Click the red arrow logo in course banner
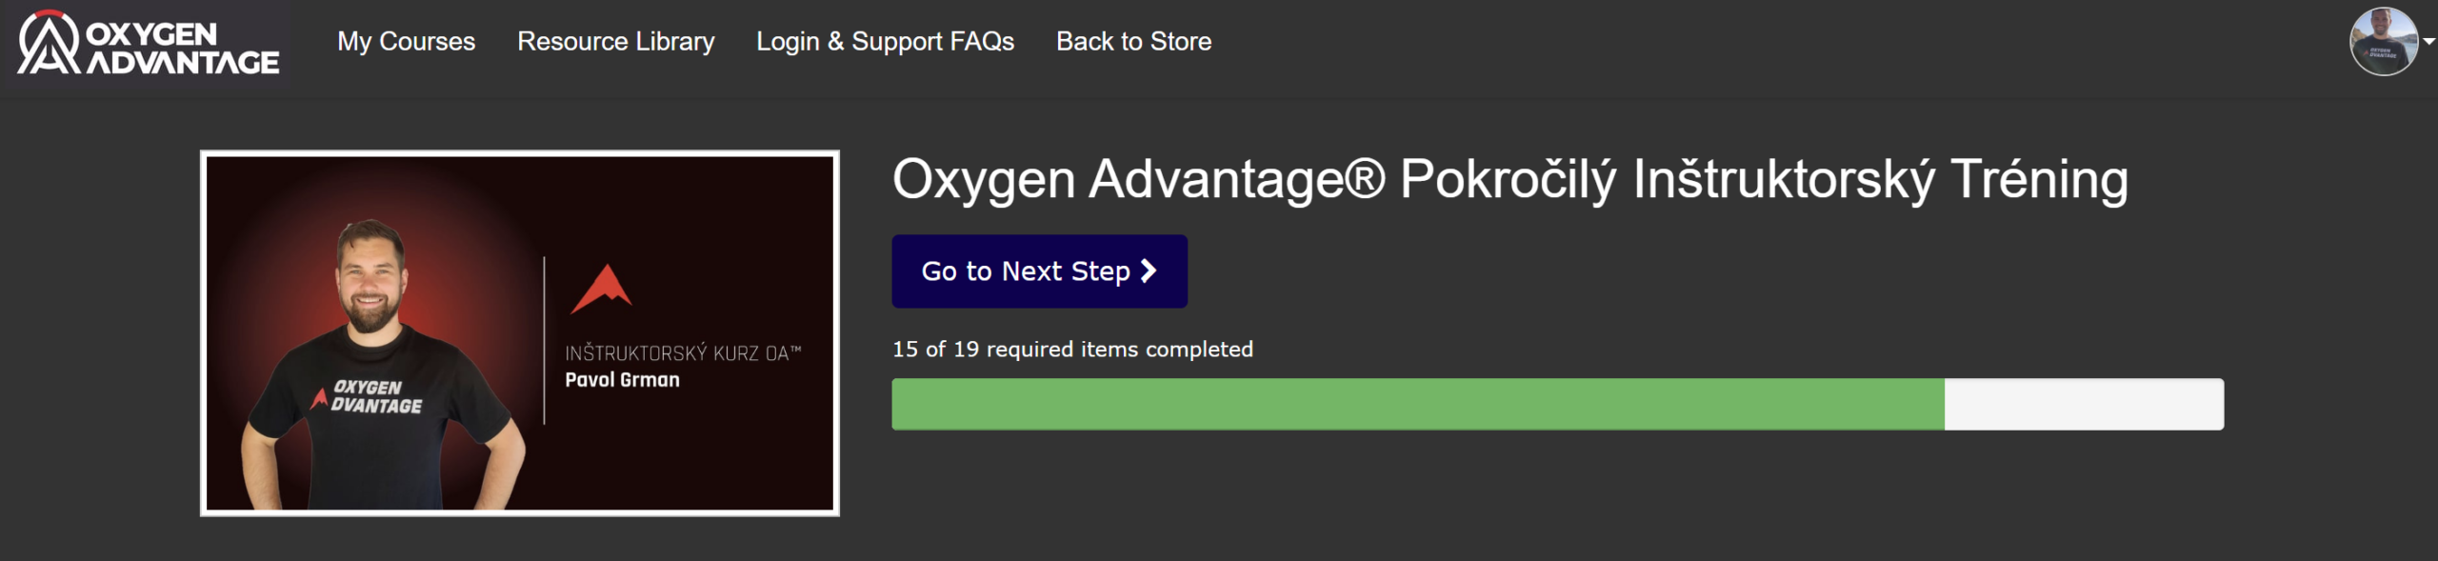This screenshot has height=561, width=2438. click(x=601, y=289)
